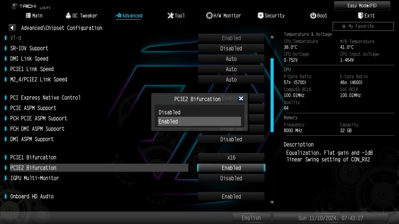Switch to Easy Mode (F6)

(x=362, y=5)
